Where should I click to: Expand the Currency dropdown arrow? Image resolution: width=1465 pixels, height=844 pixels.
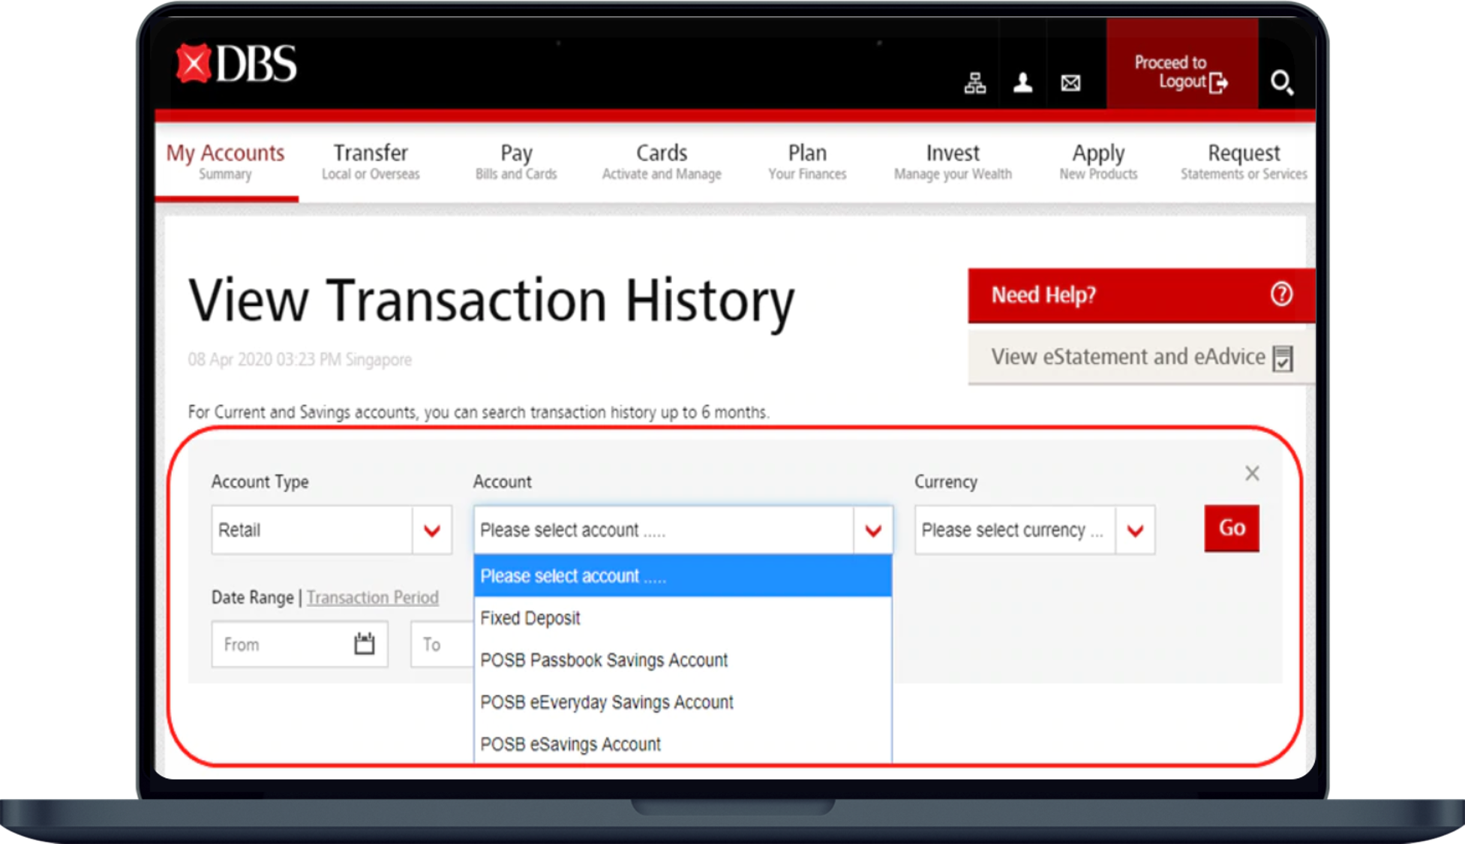(1135, 530)
